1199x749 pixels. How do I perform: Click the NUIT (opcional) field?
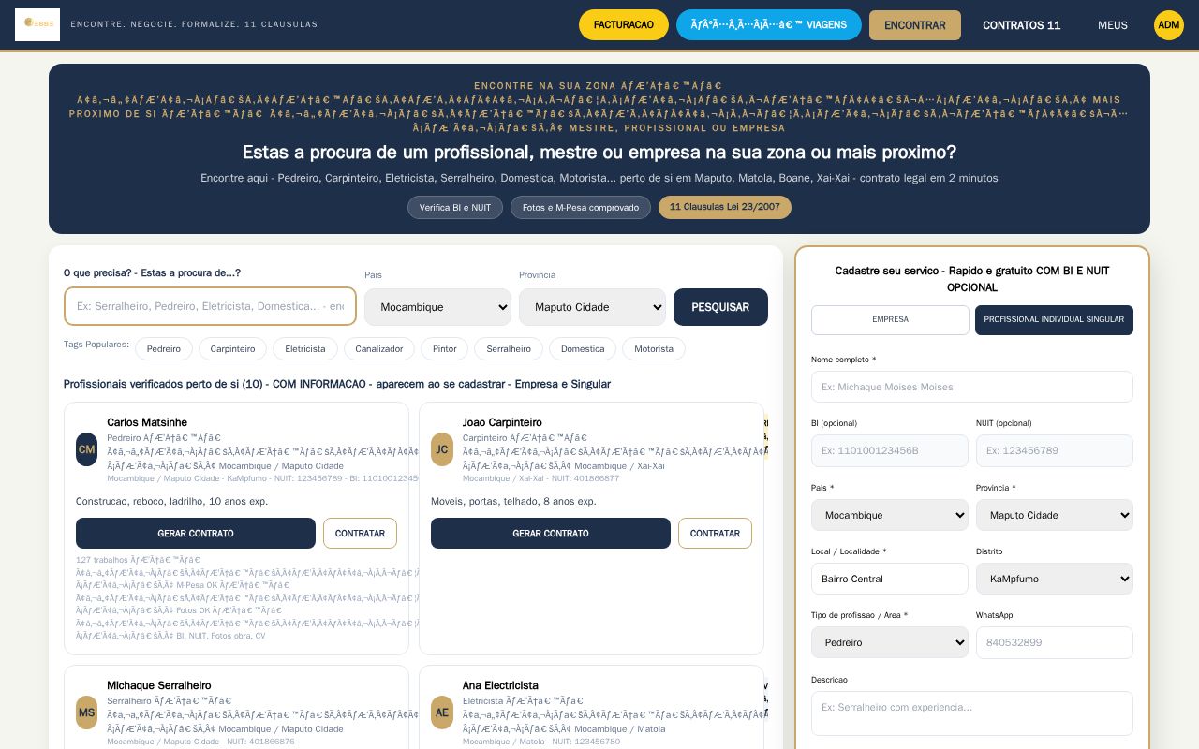(x=1055, y=450)
